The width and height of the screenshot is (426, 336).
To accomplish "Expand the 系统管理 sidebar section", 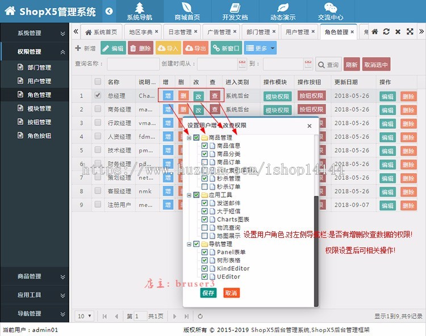I will click(35, 33).
